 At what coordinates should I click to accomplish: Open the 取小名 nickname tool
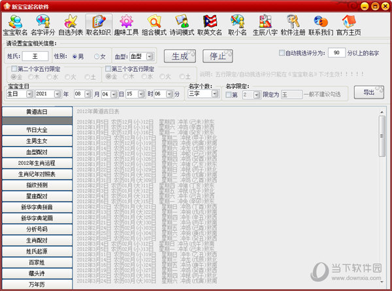click(x=237, y=26)
